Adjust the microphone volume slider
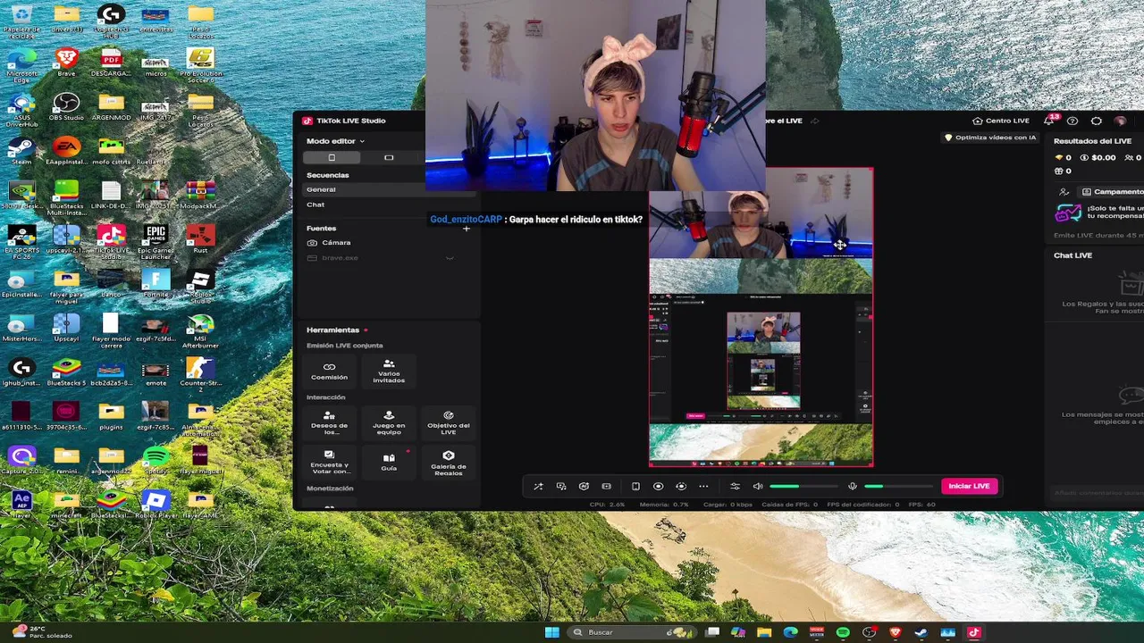 pos(897,486)
